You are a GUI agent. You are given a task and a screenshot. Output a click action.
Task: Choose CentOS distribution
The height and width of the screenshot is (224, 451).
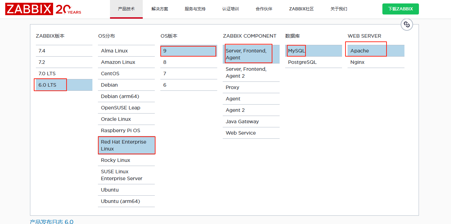click(x=127, y=74)
